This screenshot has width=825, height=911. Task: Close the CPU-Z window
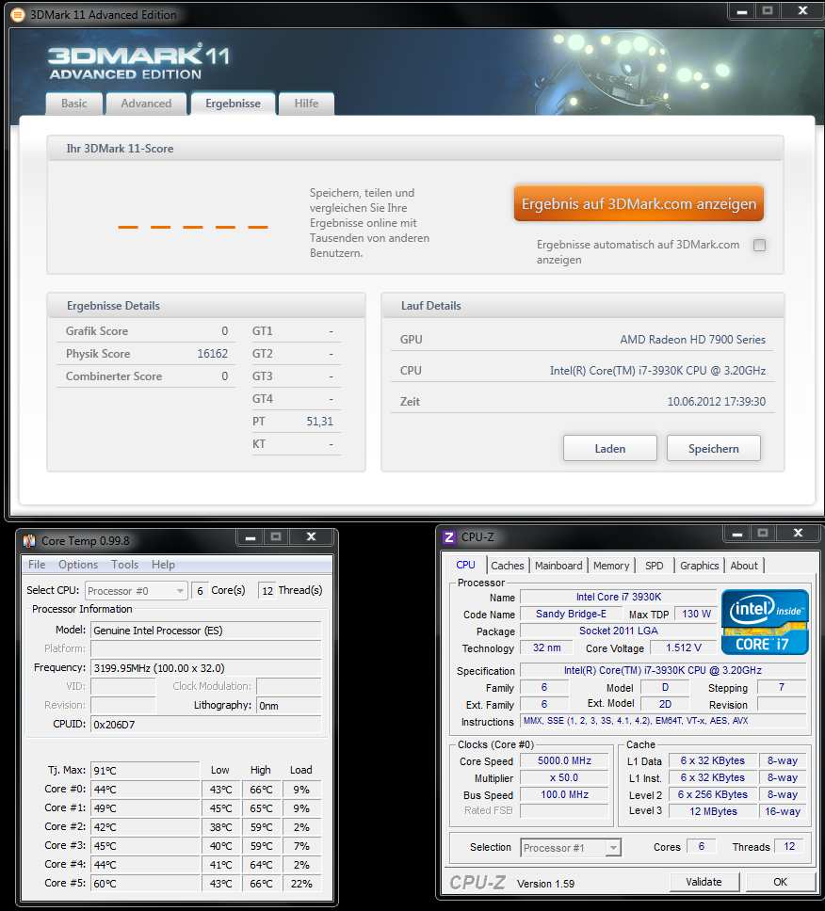(798, 533)
